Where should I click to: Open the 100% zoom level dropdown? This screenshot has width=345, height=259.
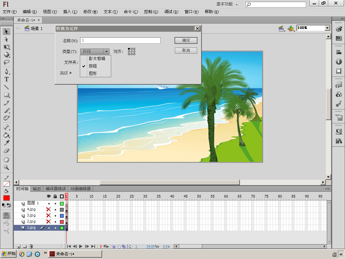coord(327,28)
